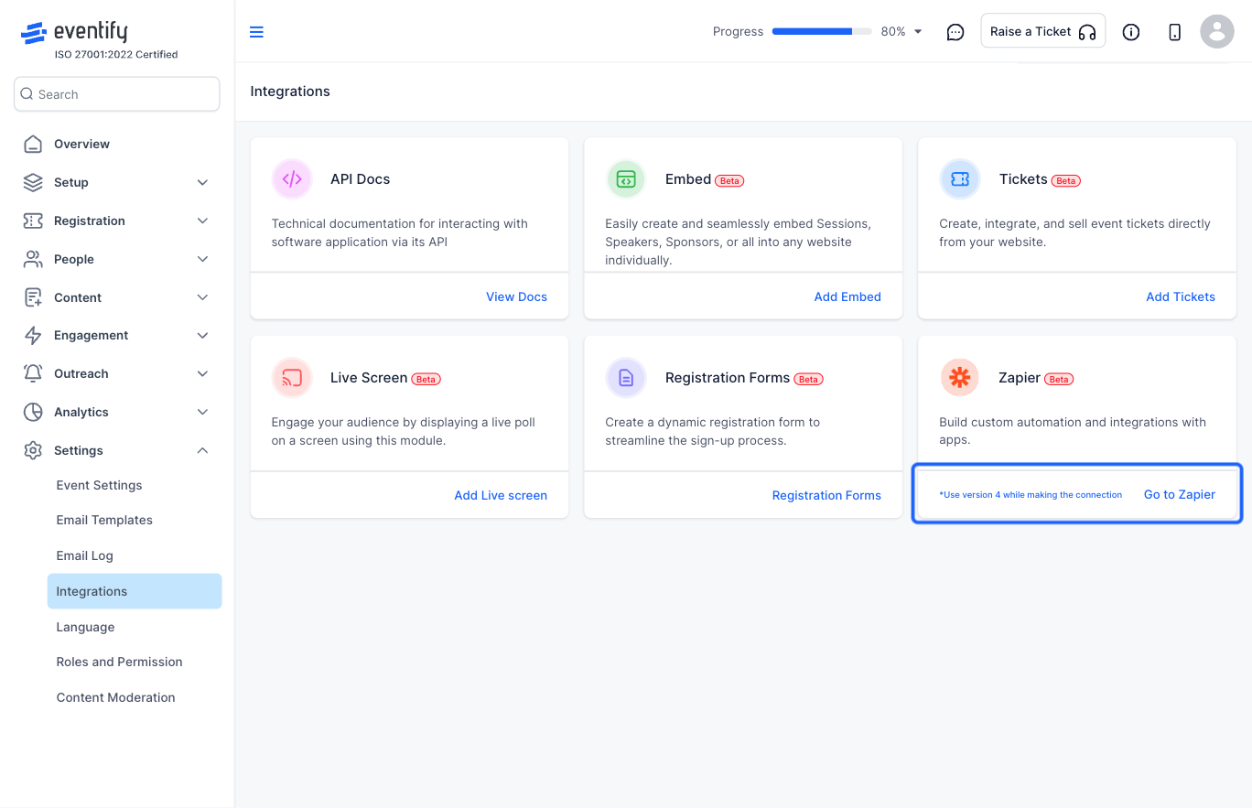Click the Add Tickets link
The width and height of the screenshot is (1252, 808).
coord(1181,296)
